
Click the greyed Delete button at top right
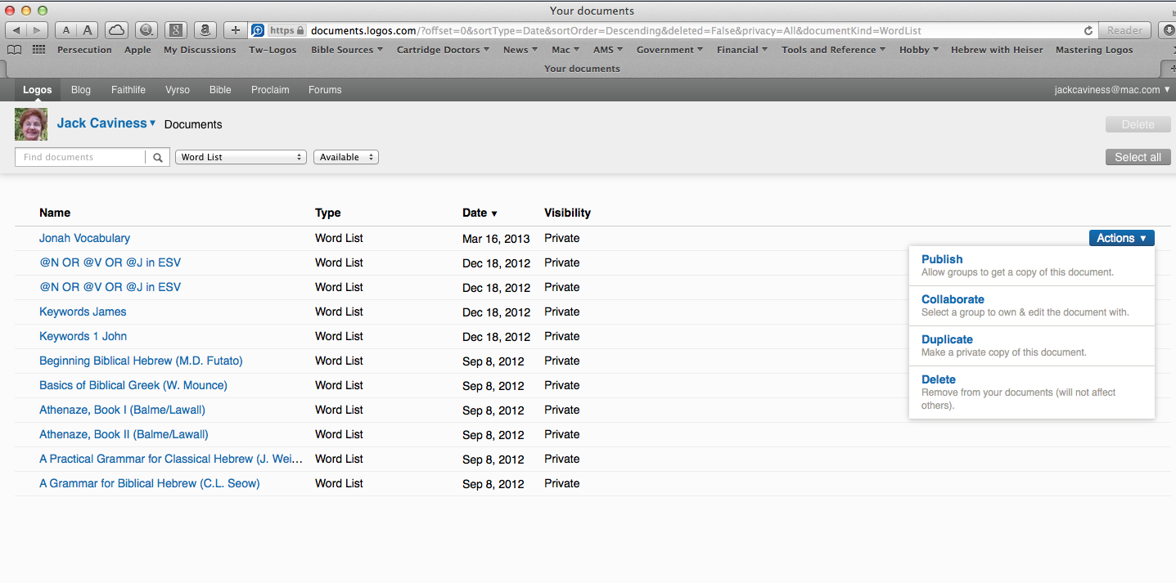[x=1138, y=124]
